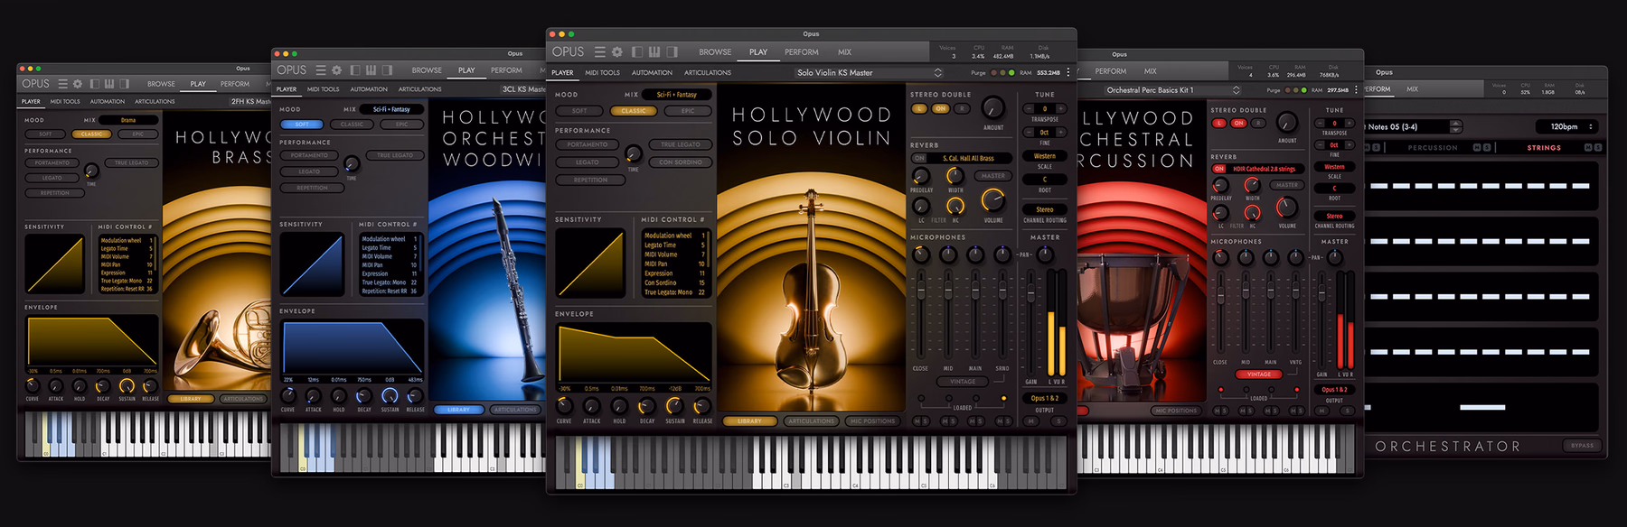Select Epic mood in Solo Violin window
The height and width of the screenshot is (527, 1627).
tap(688, 111)
